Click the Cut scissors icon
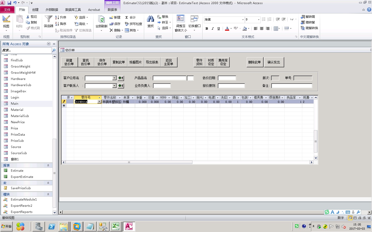Viewport: 372px width, 232px height. click(28, 17)
